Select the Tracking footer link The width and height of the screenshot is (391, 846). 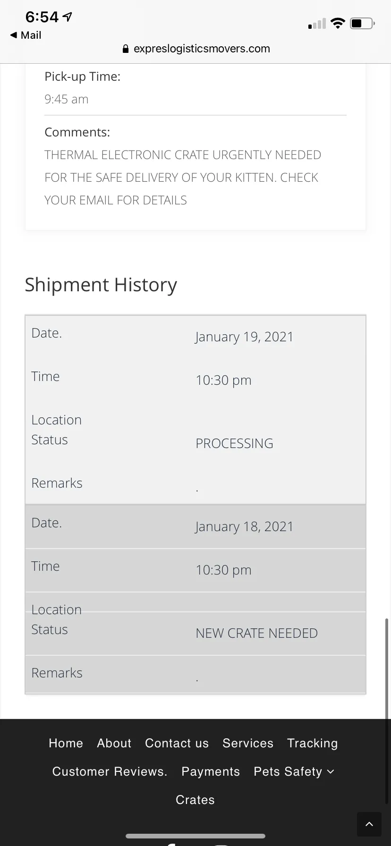(313, 743)
